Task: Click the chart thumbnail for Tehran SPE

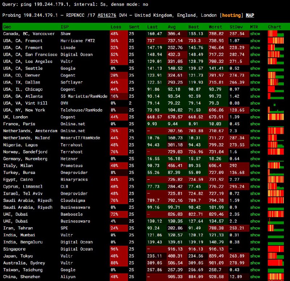Action: click(275, 228)
